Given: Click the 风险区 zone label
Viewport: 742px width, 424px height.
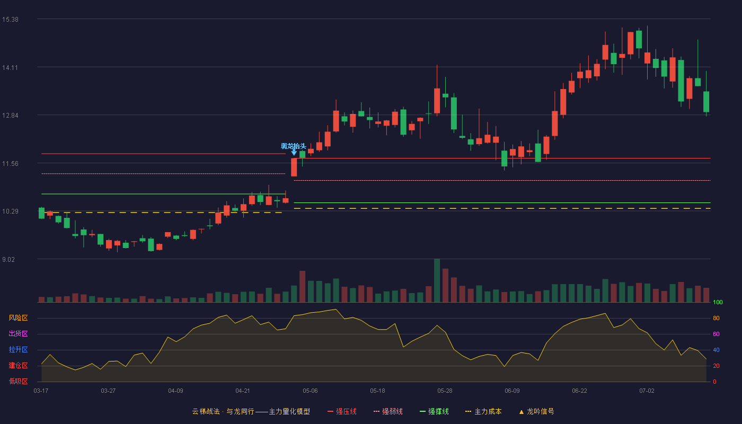Looking at the screenshot, I should point(18,318).
